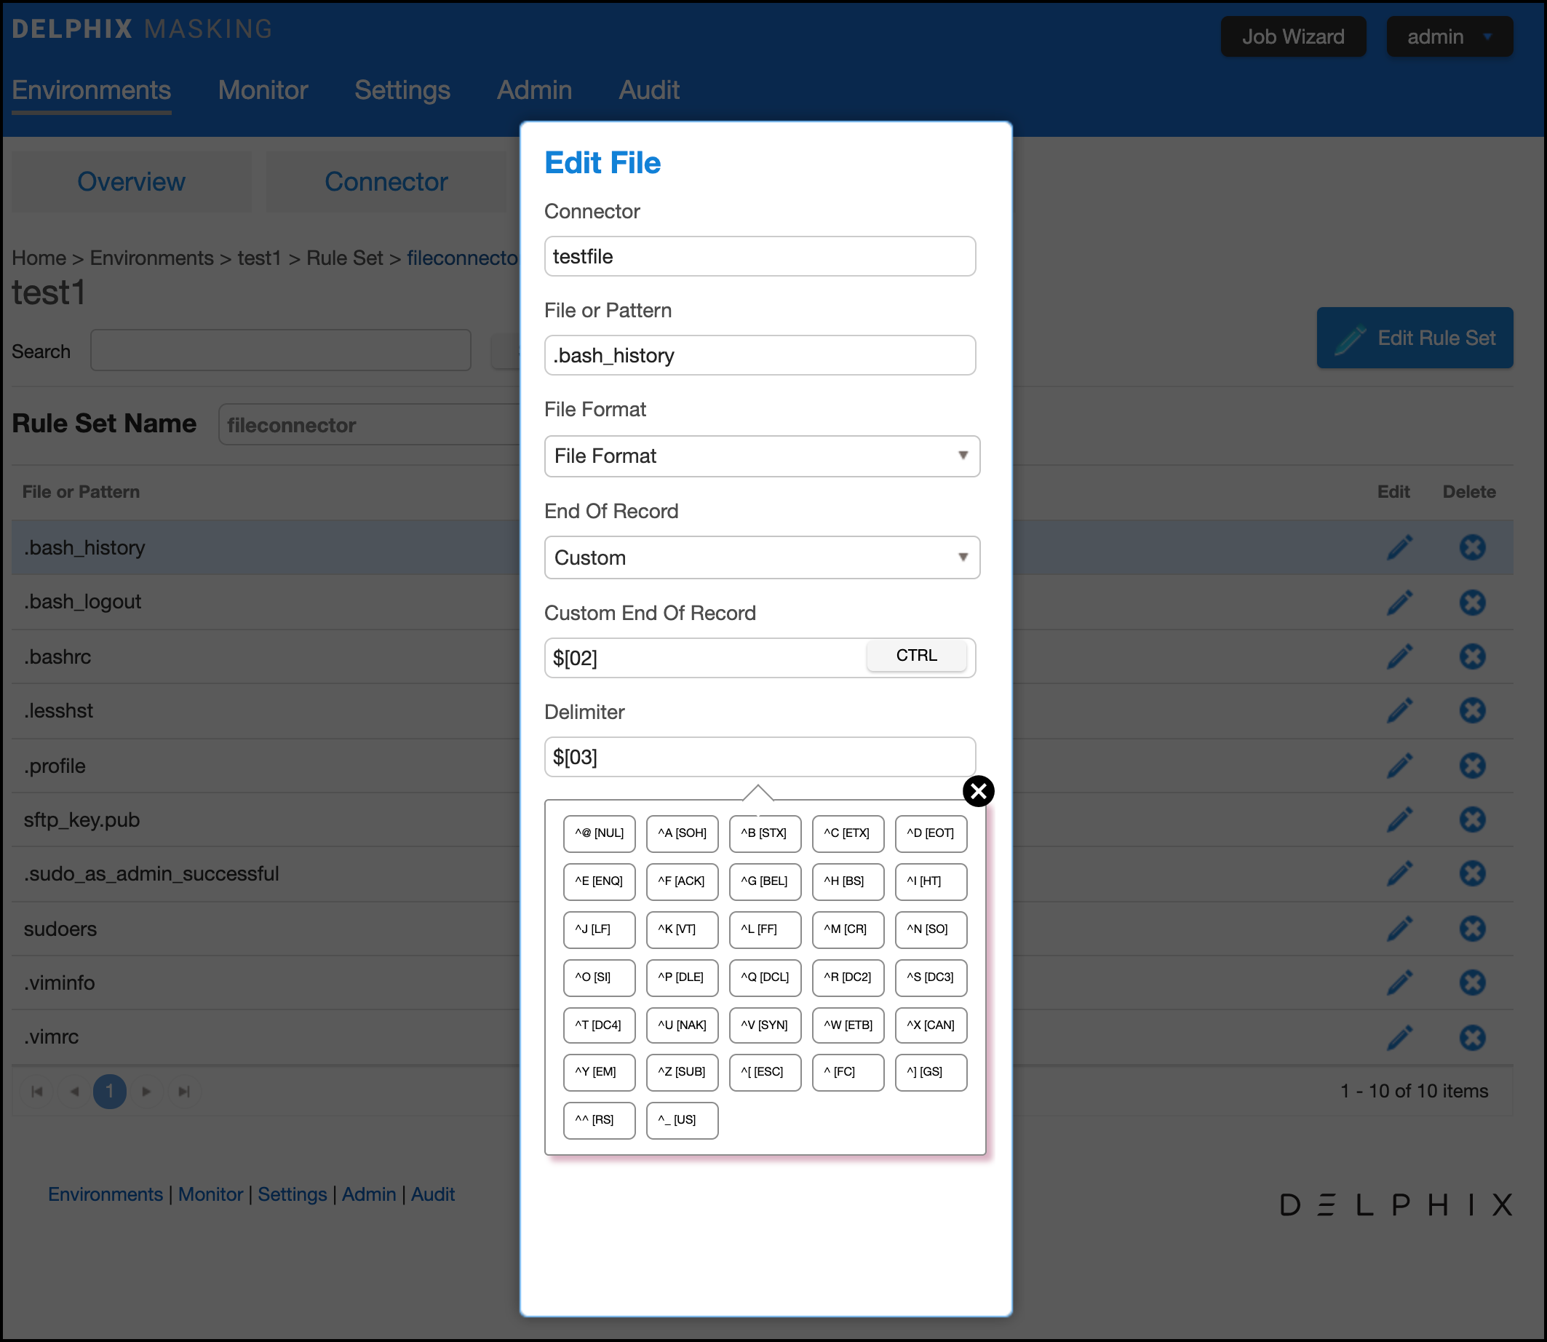The width and height of the screenshot is (1547, 1342).
Task: Open the File Format dropdown
Action: tap(762, 456)
